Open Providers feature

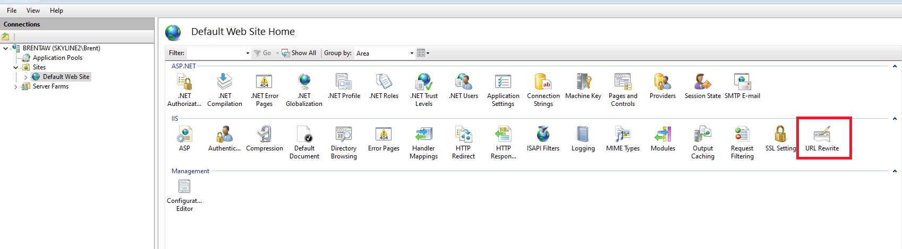(x=663, y=86)
